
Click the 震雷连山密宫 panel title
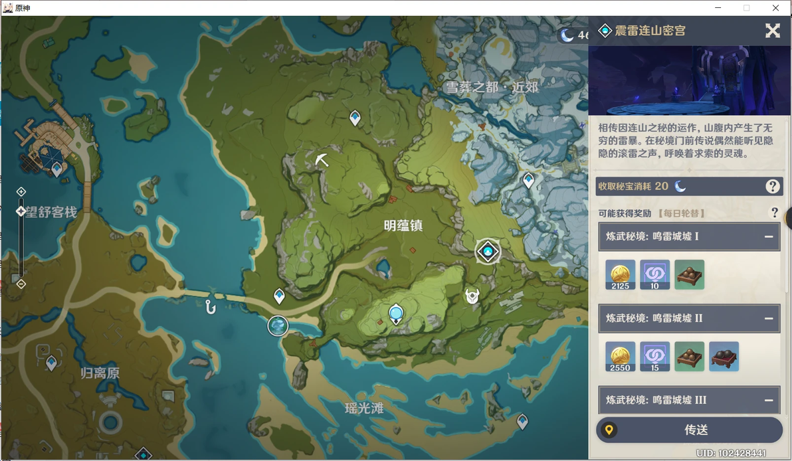(x=650, y=31)
